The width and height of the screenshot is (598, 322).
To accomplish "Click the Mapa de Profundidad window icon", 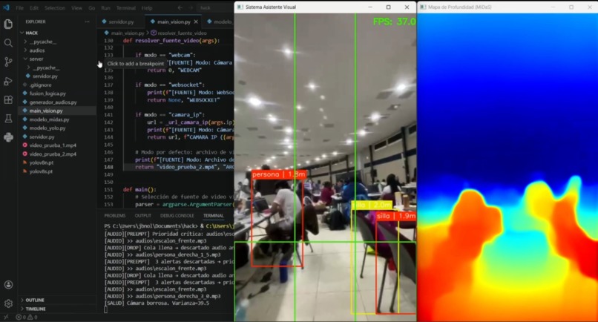I will point(423,7).
